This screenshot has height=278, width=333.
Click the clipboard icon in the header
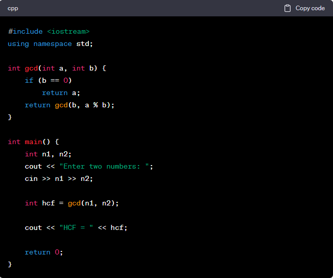click(288, 8)
